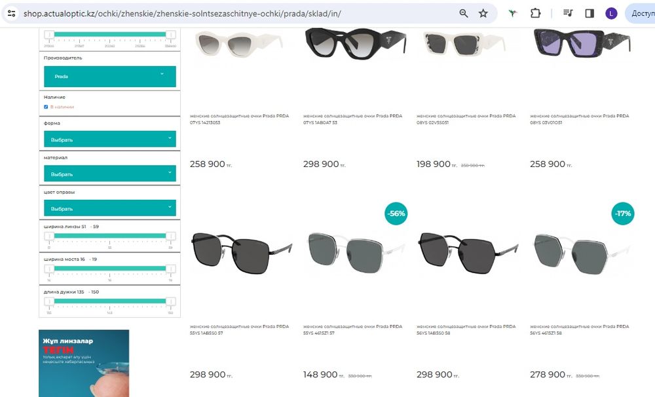Screen dimensions: 655x397
Task: Uncheck the "В наличии" availability checkbox
Action: (46, 107)
